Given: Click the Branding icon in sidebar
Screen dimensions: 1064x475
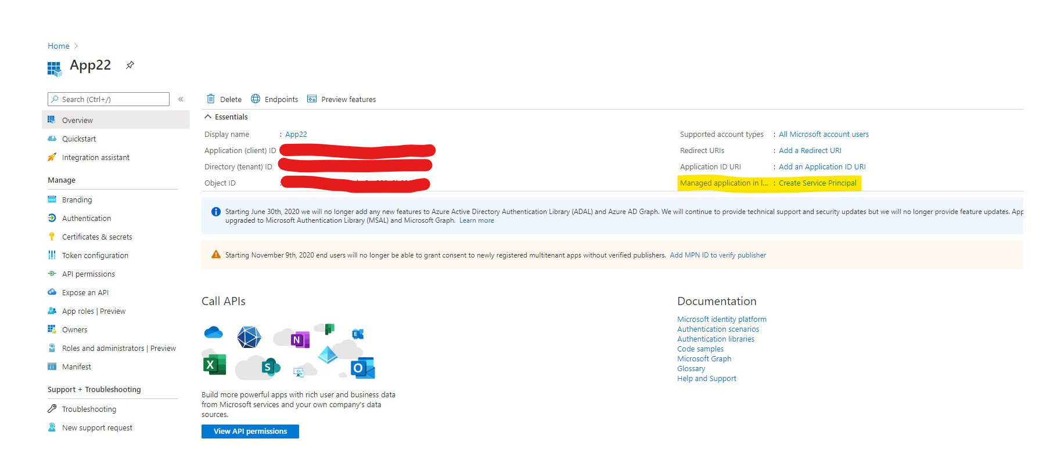Looking at the screenshot, I should (52, 200).
